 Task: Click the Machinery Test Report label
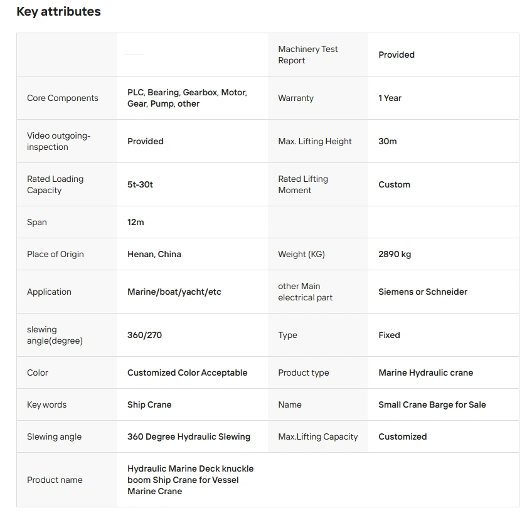point(307,55)
